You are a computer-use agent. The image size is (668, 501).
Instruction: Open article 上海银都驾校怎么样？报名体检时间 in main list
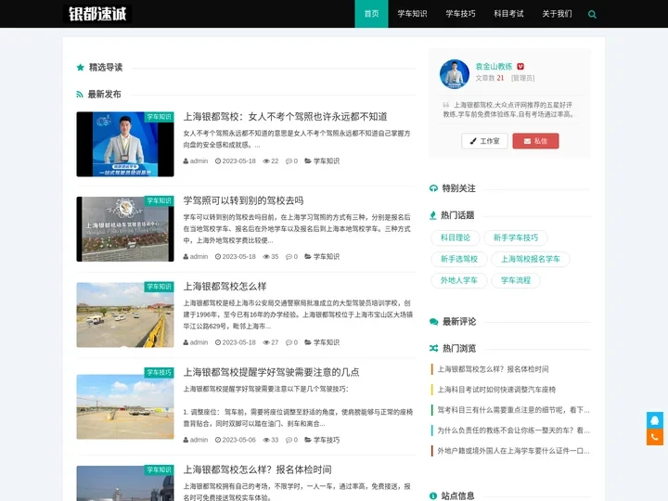point(257,469)
